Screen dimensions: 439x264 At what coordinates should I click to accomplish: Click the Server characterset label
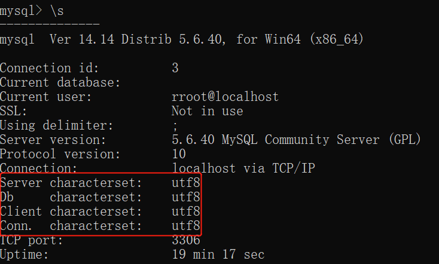tap(71, 183)
